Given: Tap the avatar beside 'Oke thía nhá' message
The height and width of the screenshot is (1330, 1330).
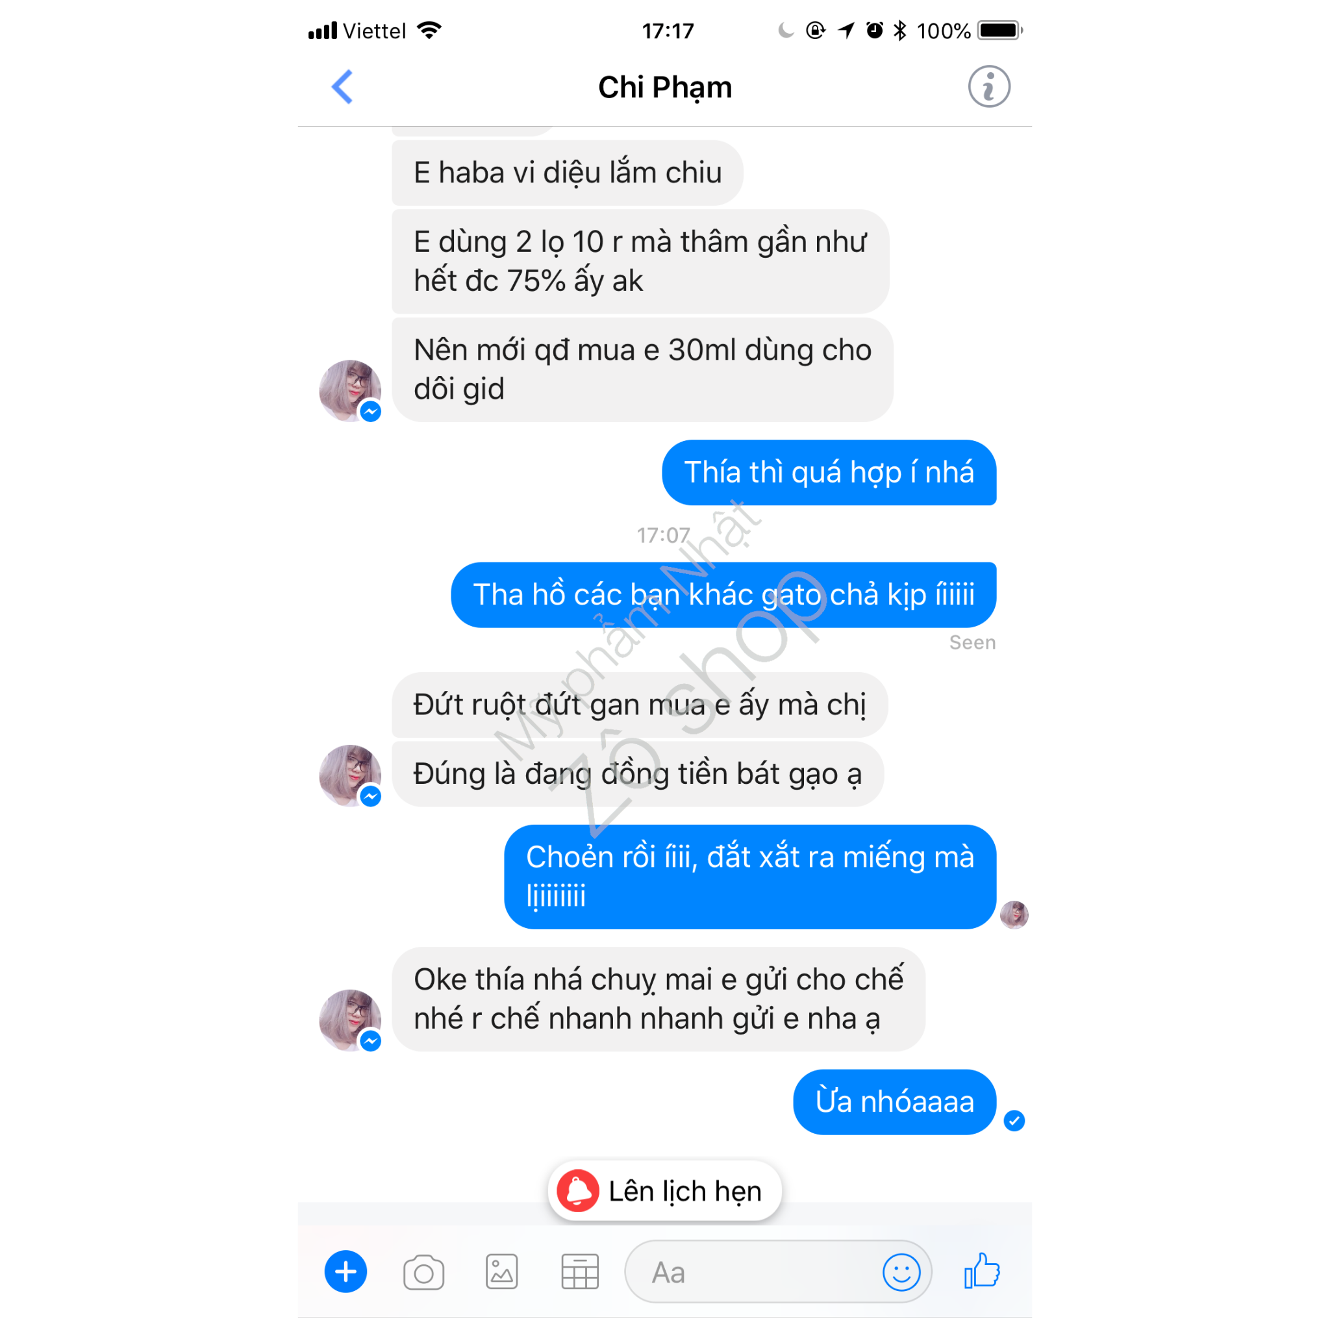Looking at the screenshot, I should [x=350, y=1020].
